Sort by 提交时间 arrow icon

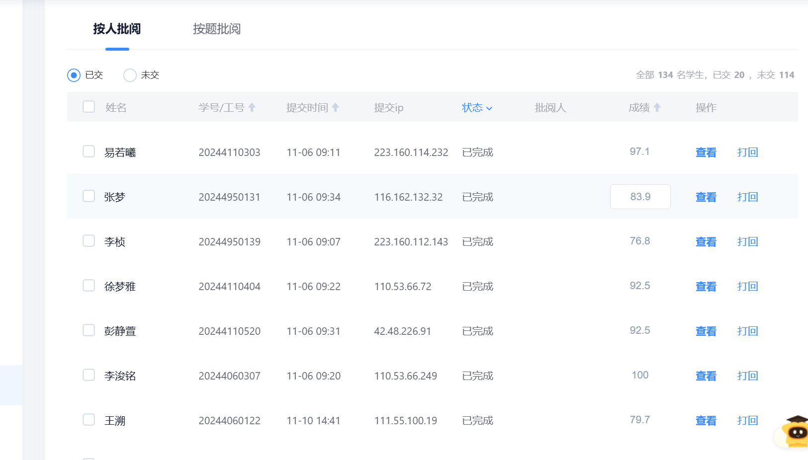tap(336, 107)
